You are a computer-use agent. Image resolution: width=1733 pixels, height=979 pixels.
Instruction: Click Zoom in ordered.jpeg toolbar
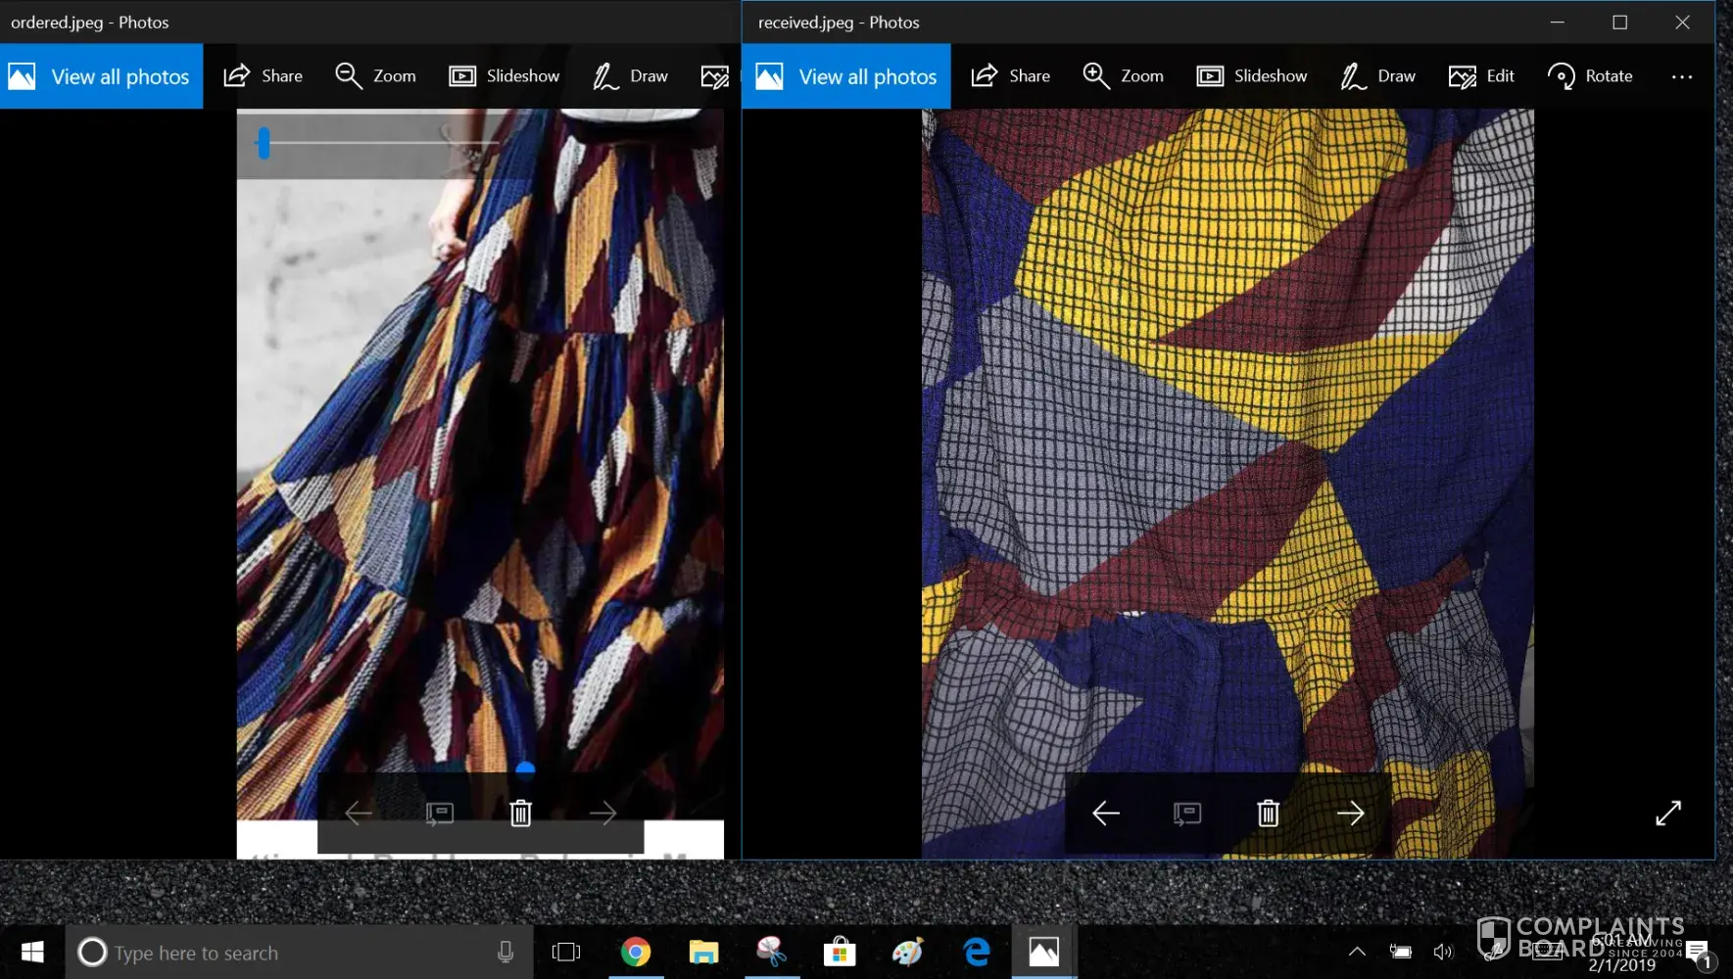click(x=375, y=76)
